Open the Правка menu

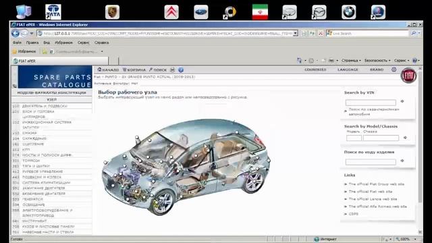pos(32,43)
